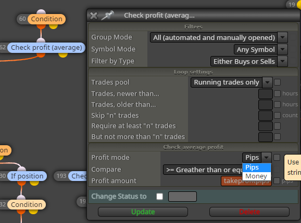Image resolution: width=301 pixels, height=223 pixels.
Task: Click the red Delete button
Action: coord(249,212)
